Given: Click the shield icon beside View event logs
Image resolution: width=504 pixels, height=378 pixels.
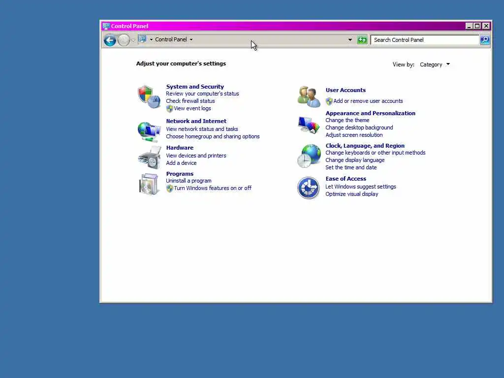Looking at the screenshot, I should click(169, 109).
